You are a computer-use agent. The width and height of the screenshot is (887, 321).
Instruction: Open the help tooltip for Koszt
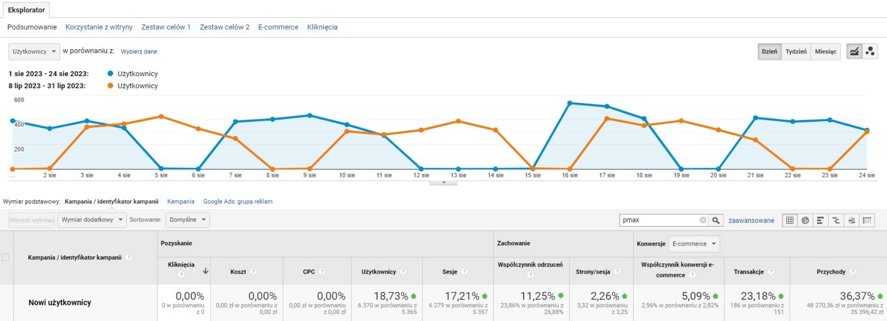253,272
